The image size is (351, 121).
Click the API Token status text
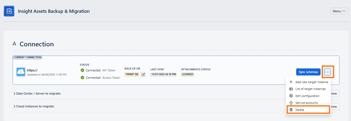click(x=109, y=70)
